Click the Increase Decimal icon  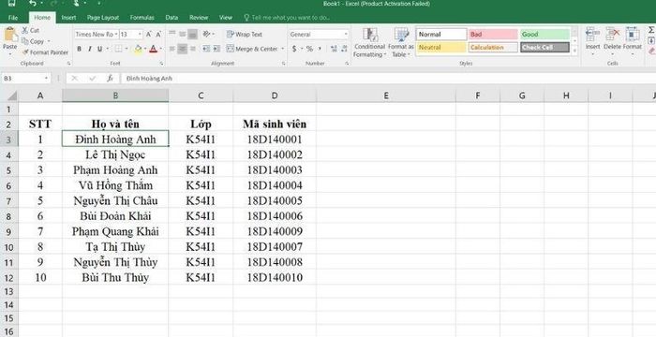334,49
